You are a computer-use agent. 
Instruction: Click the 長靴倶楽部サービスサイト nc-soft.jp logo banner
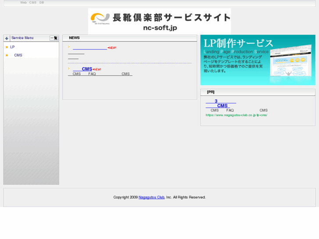160,21
